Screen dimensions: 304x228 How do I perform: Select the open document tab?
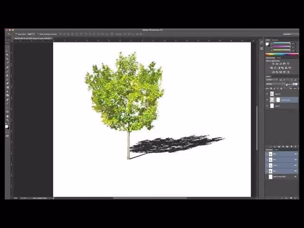coord(33,38)
